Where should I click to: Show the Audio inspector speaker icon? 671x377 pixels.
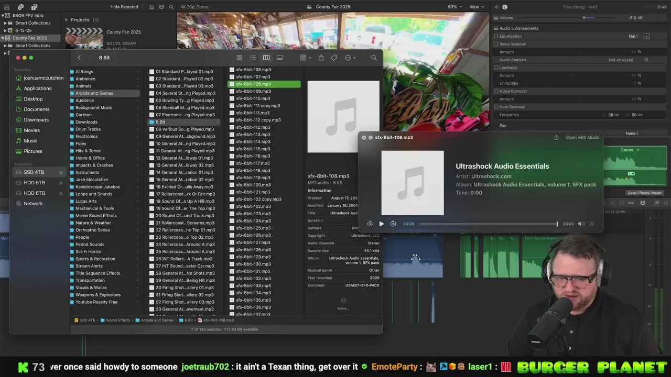coord(496,7)
